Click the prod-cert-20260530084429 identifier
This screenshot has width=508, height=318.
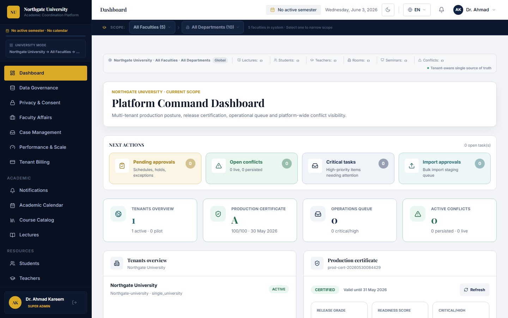click(354, 267)
